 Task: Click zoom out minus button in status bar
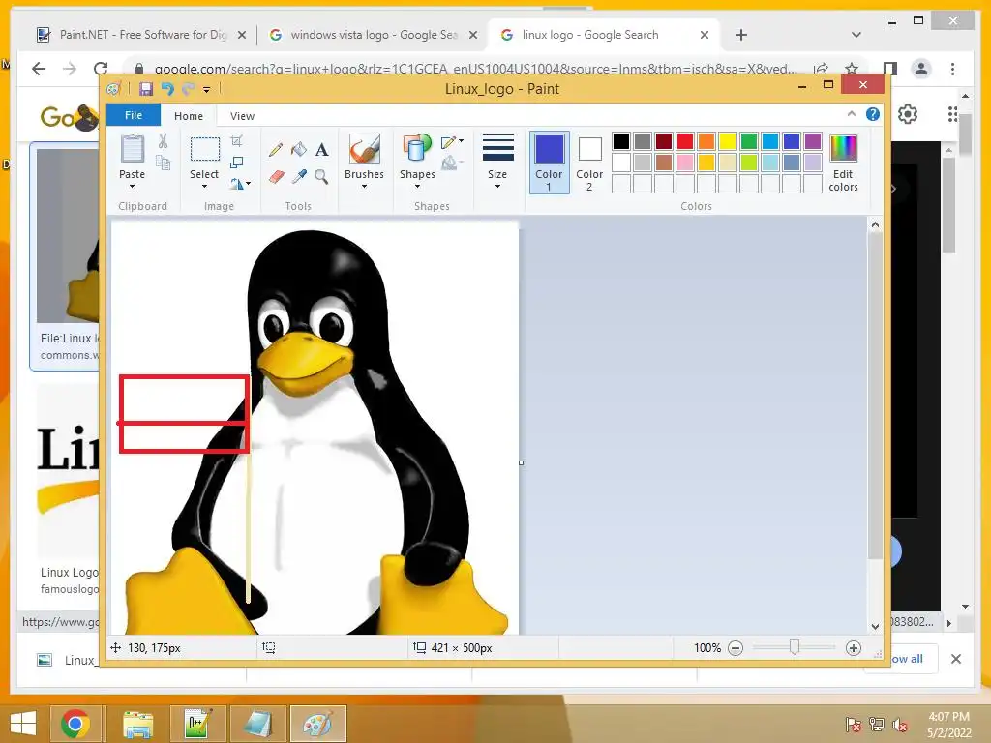point(736,648)
